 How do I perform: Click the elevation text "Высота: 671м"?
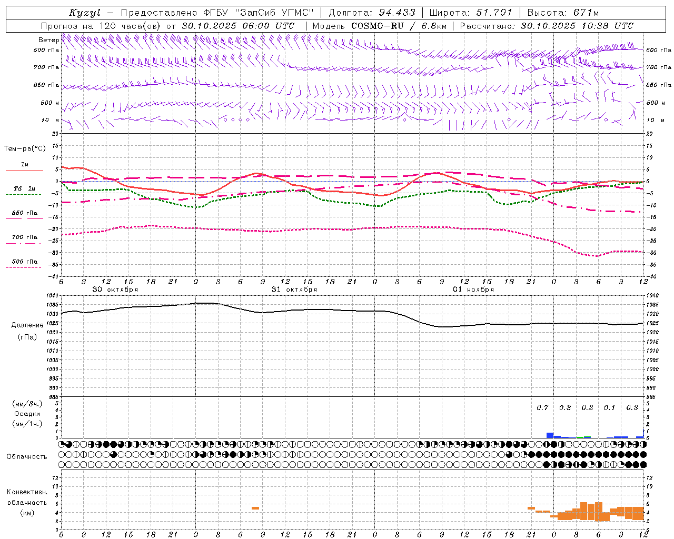click(562, 13)
